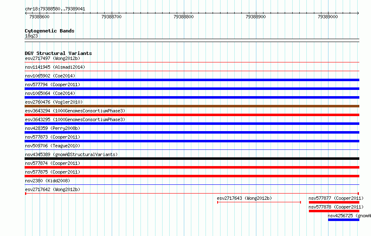Open esv2760476 (Vogler2010) variant
This screenshot has height=236, width=371.
tap(54, 102)
